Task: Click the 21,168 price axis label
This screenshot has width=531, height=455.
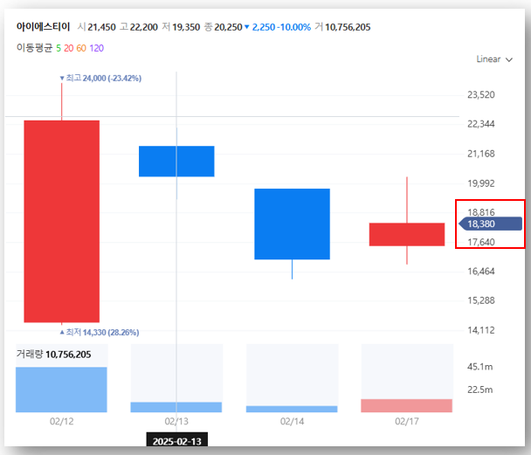Action: pos(481,154)
